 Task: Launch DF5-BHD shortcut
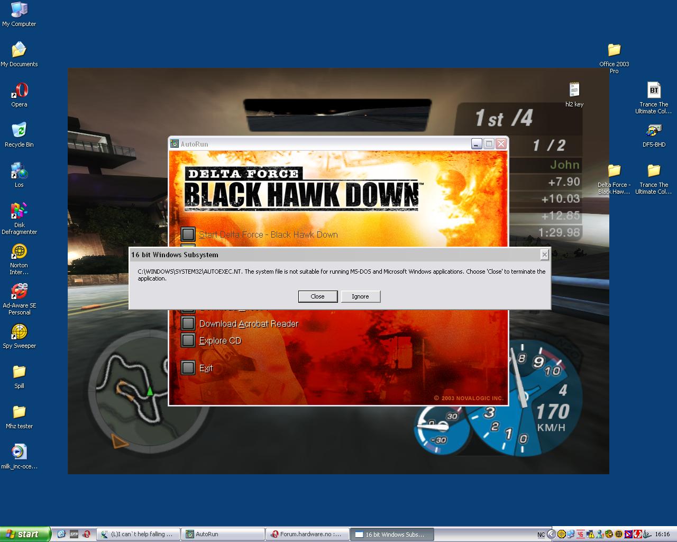pos(654,135)
